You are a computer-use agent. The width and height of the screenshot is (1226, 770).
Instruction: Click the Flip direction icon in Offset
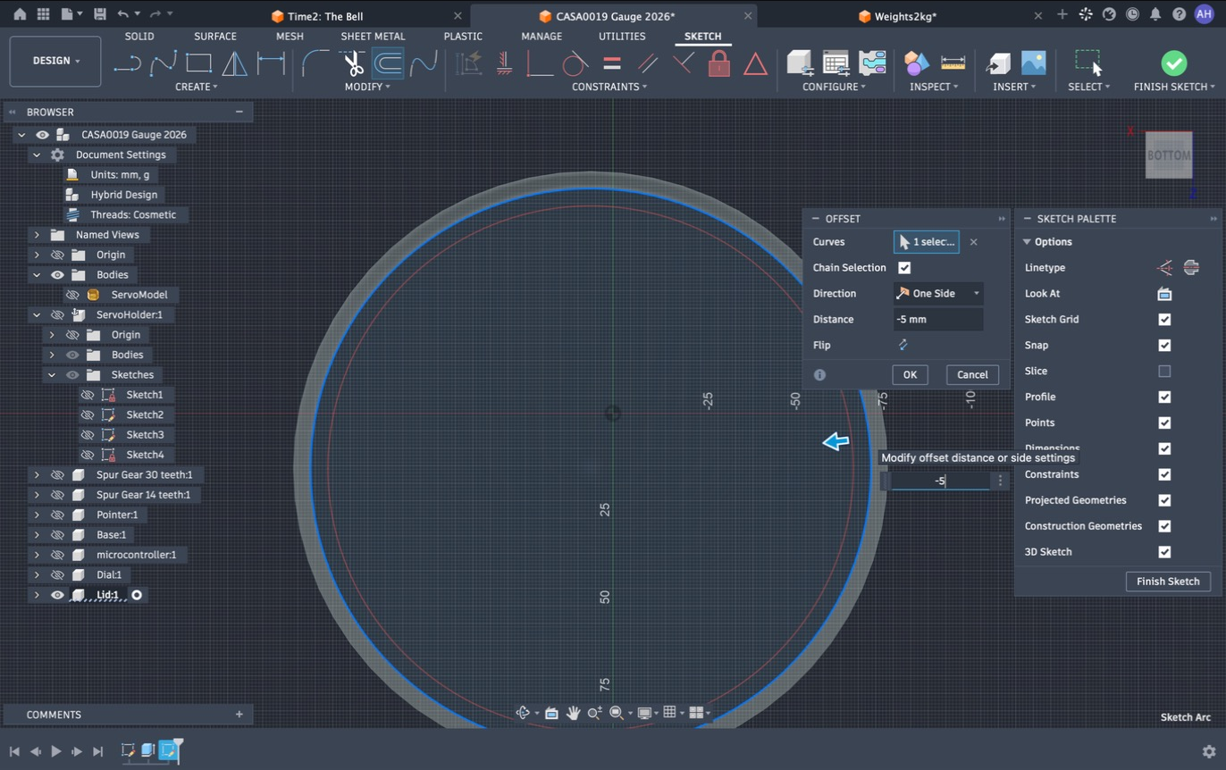[903, 345]
